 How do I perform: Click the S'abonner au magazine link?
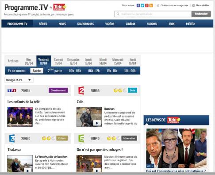pyautogui.click(x=175, y=5)
